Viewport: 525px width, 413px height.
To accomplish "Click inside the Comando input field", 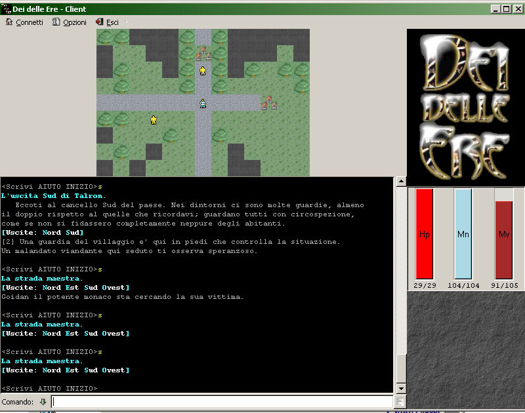I will (222, 401).
